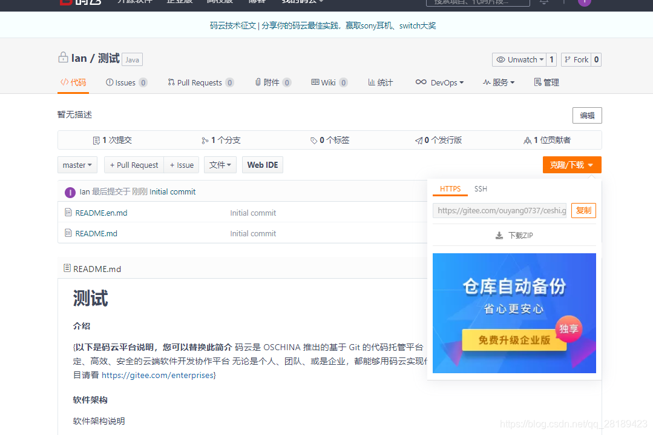View the 1 次提交 commits link
The image size is (653, 435).
click(112, 140)
